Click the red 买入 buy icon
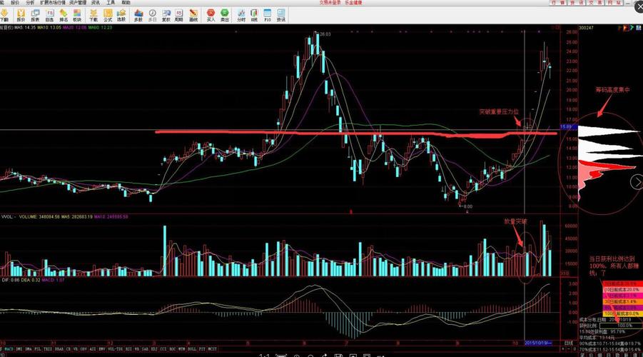 pyautogui.click(x=211, y=16)
